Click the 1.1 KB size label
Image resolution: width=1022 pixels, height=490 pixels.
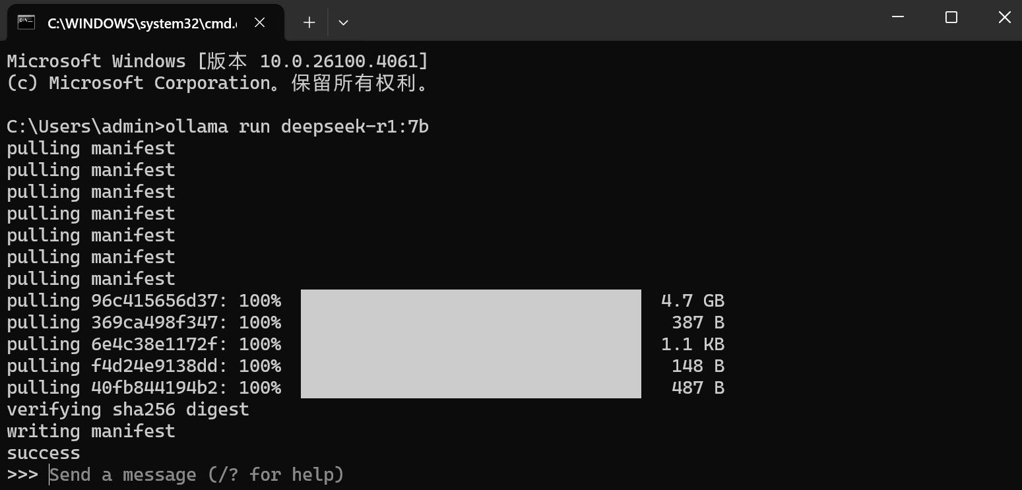(692, 344)
